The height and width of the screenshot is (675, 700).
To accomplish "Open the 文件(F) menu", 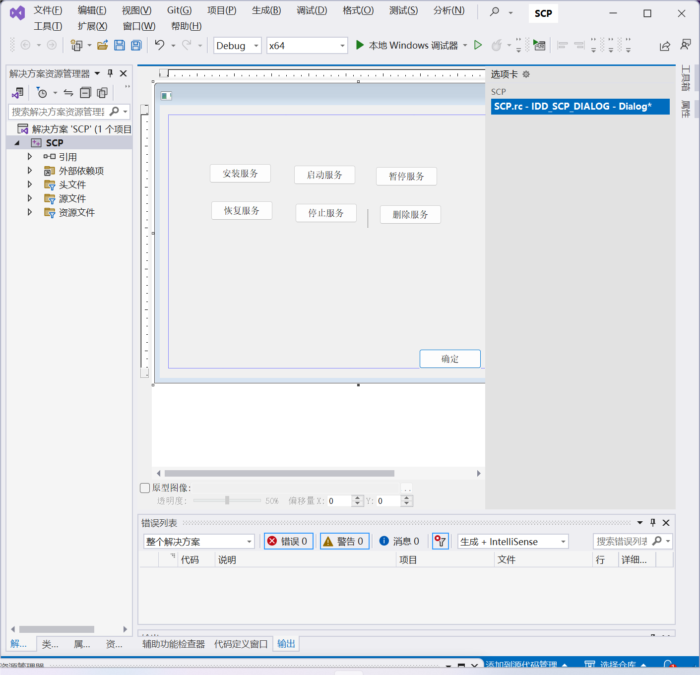I will (48, 10).
